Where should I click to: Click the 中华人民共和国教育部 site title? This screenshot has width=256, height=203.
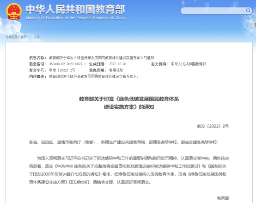(x=75, y=9)
